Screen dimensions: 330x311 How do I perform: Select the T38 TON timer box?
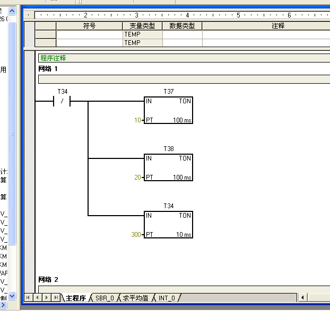pos(168,167)
